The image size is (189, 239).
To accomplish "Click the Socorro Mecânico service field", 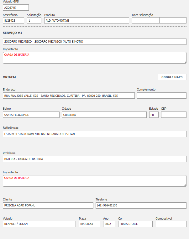I will click(94, 41).
